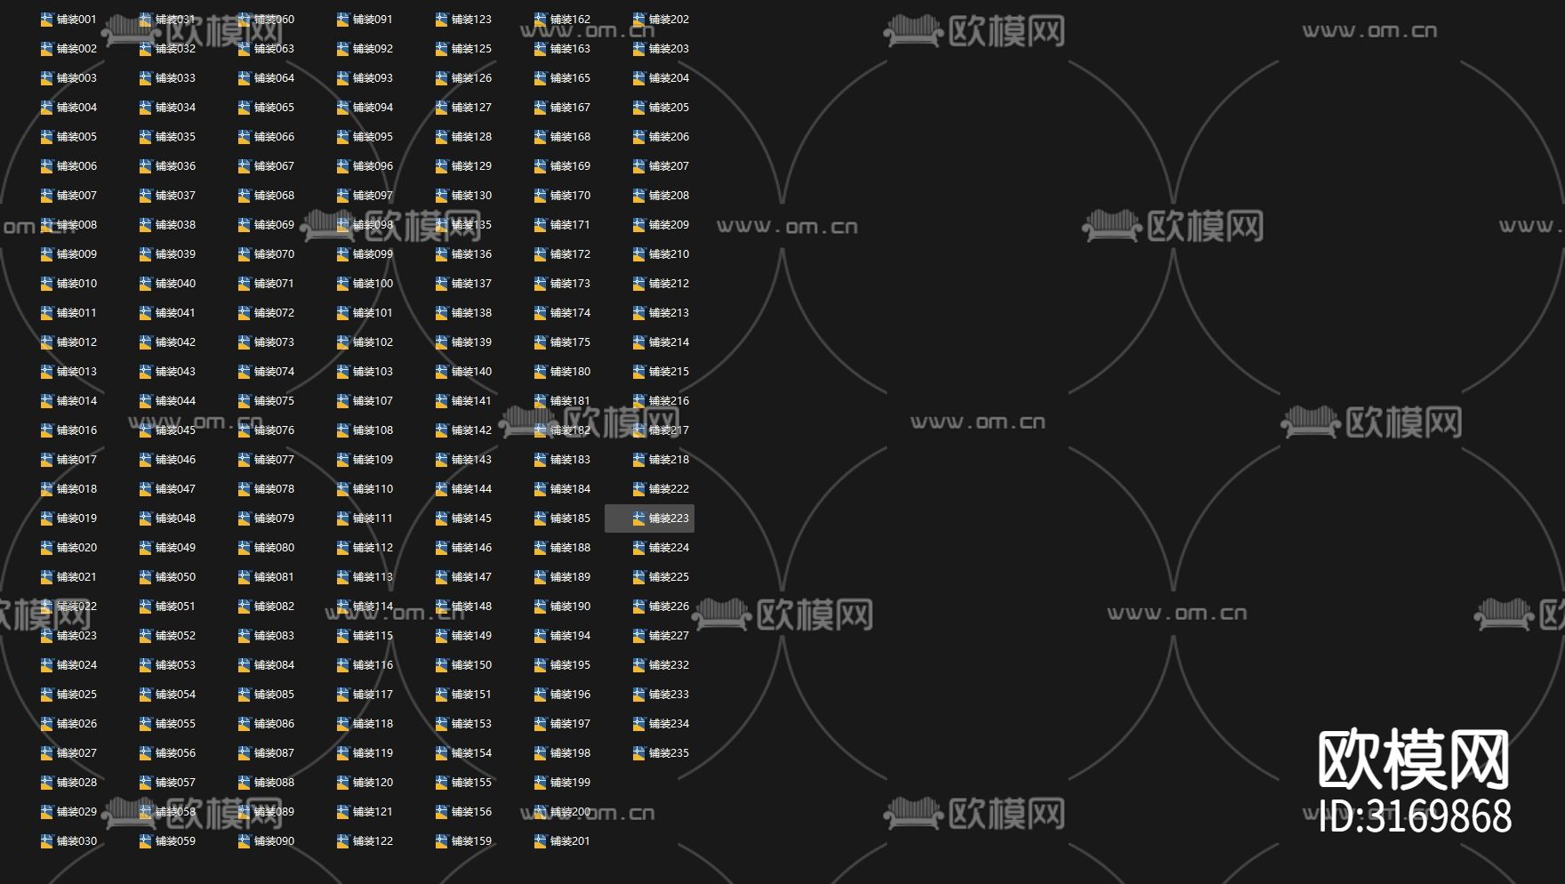Screen dimensions: 1565x884
Task: Click the icon for file 铺装014
Action: pyautogui.click(x=46, y=401)
